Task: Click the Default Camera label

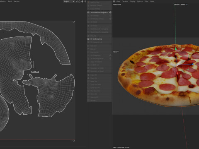Action: [x=180, y=5]
